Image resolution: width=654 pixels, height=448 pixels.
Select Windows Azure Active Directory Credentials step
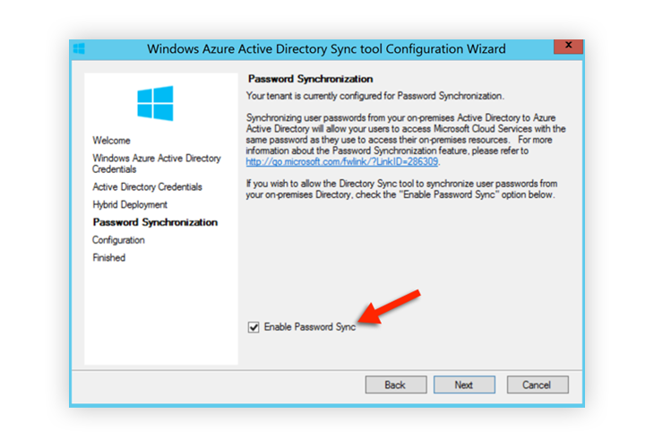[x=157, y=163]
